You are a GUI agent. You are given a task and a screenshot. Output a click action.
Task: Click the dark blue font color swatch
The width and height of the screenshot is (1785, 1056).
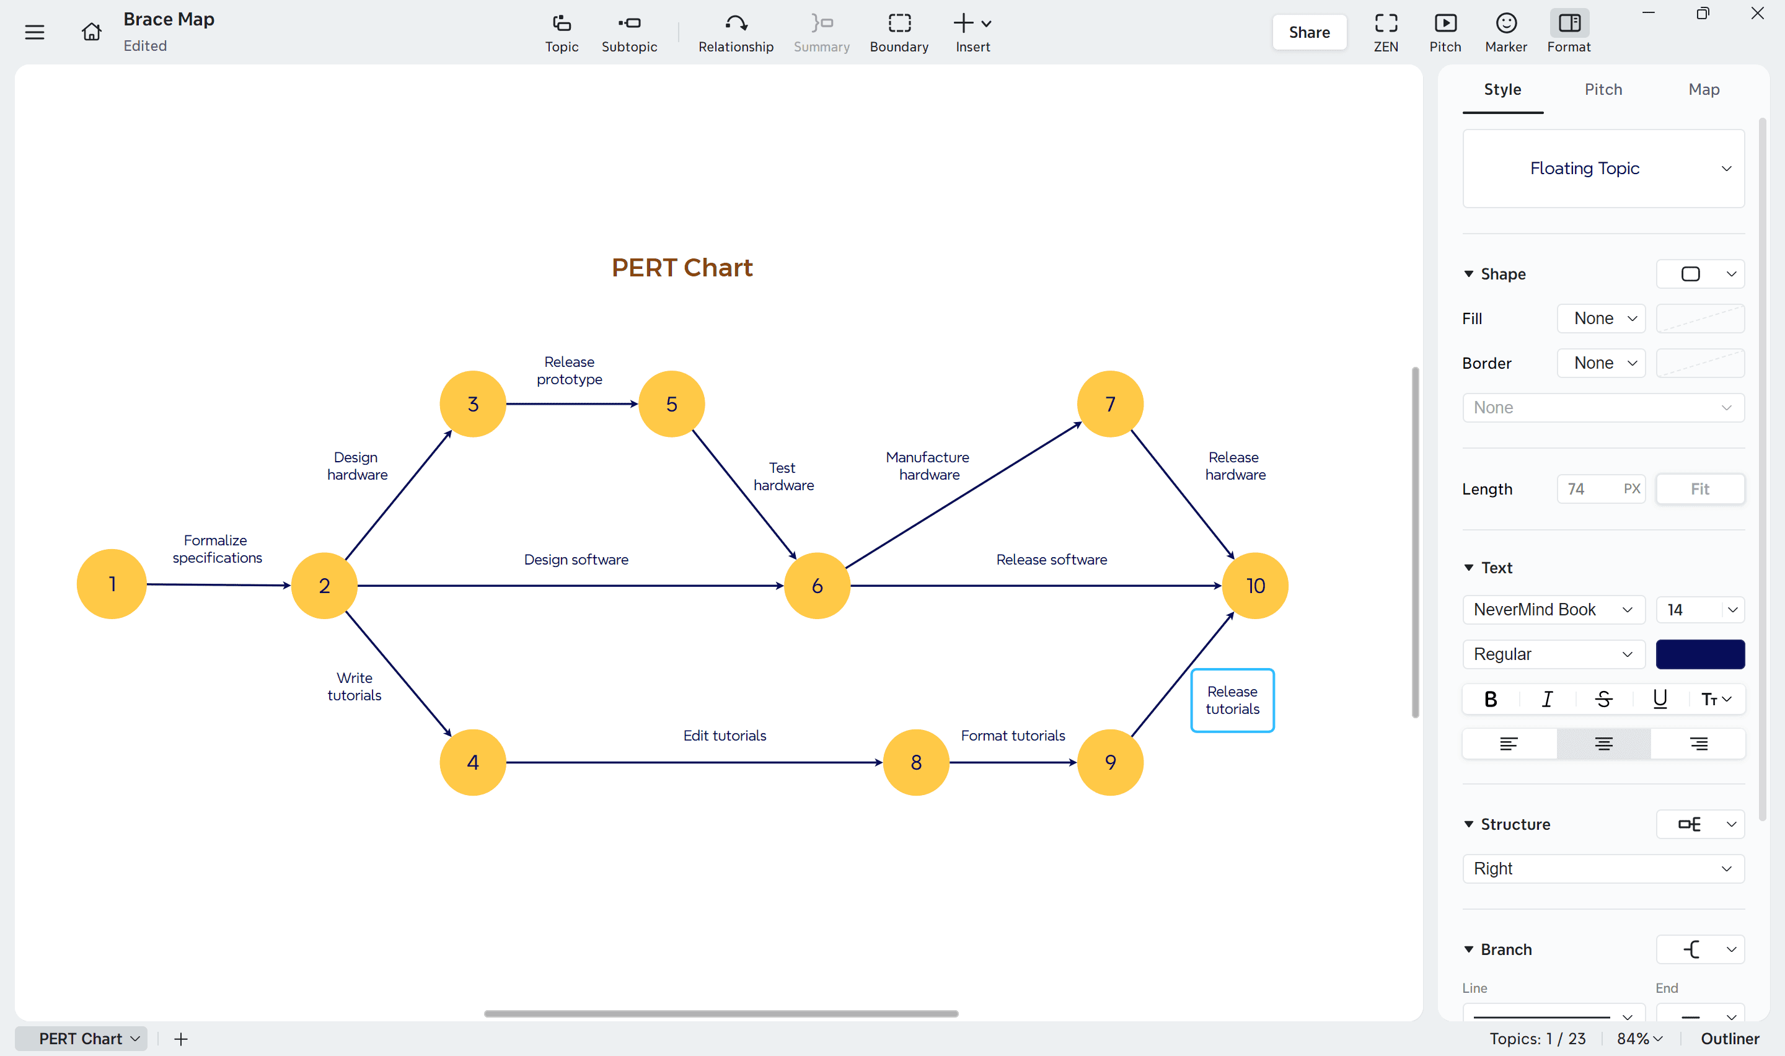point(1699,654)
